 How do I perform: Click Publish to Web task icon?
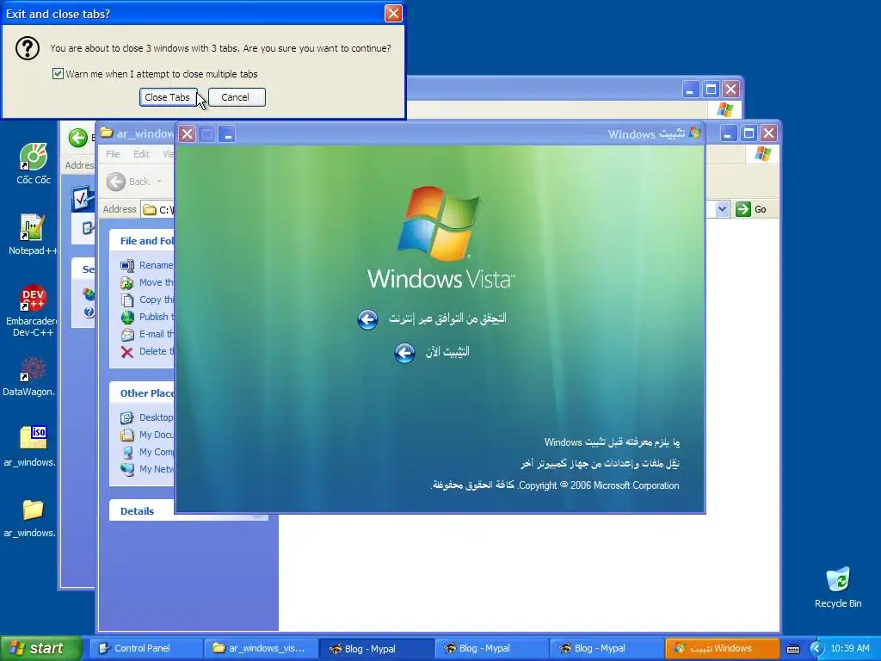pyautogui.click(x=127, y=317)
